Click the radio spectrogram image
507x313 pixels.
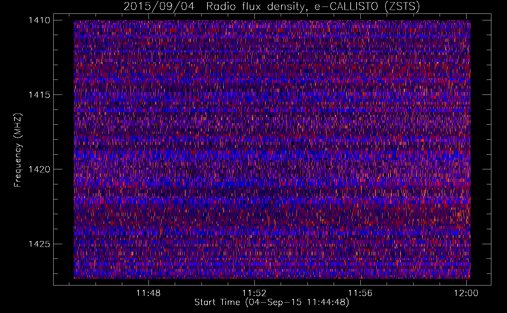coord(272,149)
